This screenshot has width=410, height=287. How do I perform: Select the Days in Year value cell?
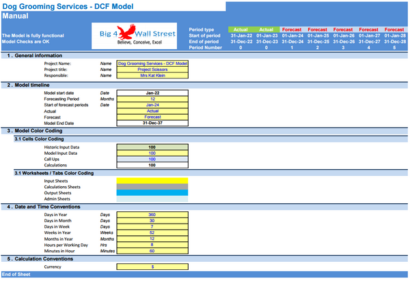point(152,215)
